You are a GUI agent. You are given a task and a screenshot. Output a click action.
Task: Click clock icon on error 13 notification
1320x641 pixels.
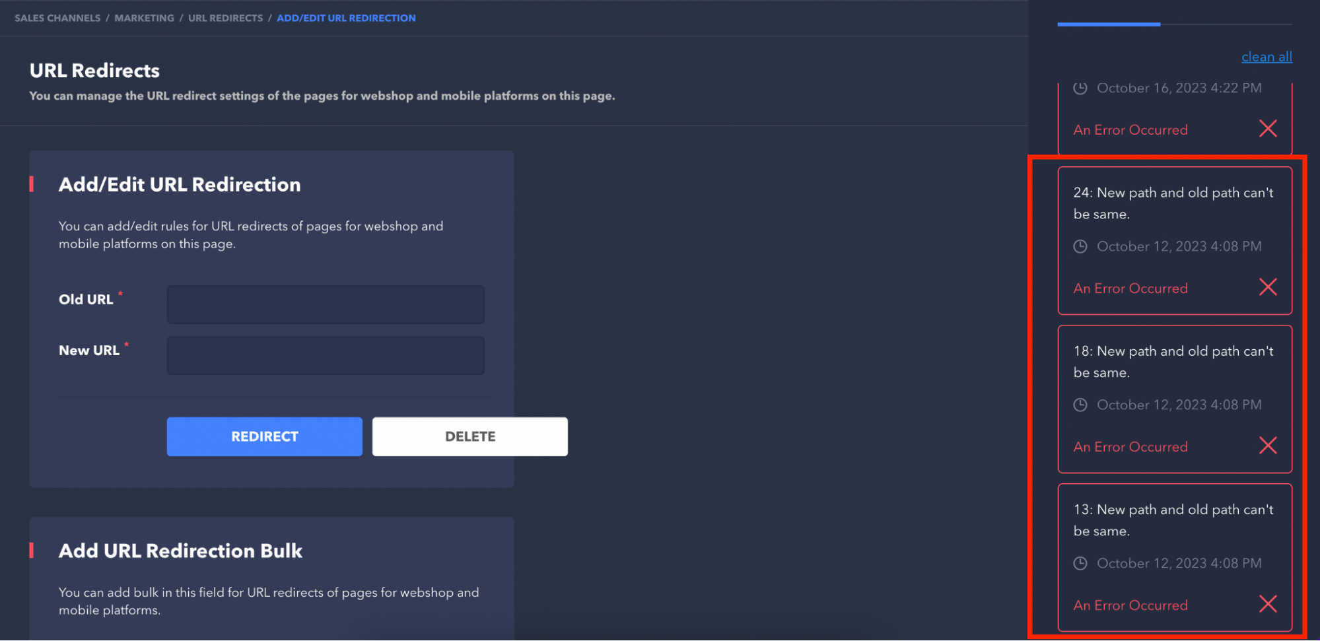tap(1080, 563)
